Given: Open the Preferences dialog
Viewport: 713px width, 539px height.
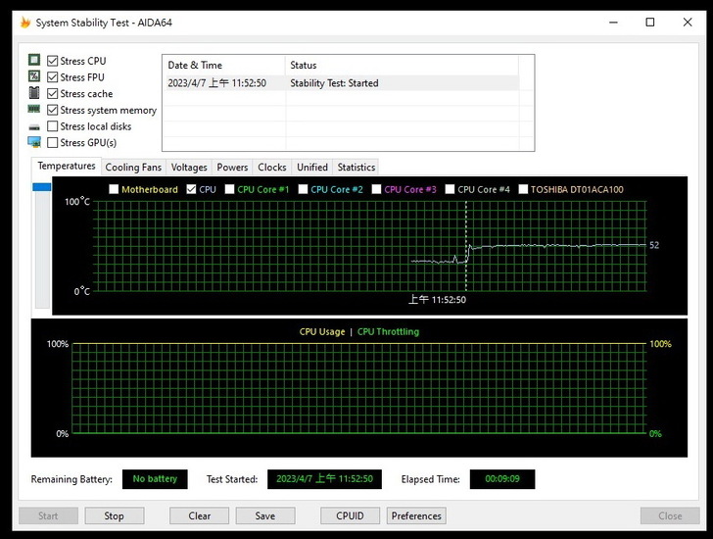Looking at the screenshot, I should pos(416,515).
